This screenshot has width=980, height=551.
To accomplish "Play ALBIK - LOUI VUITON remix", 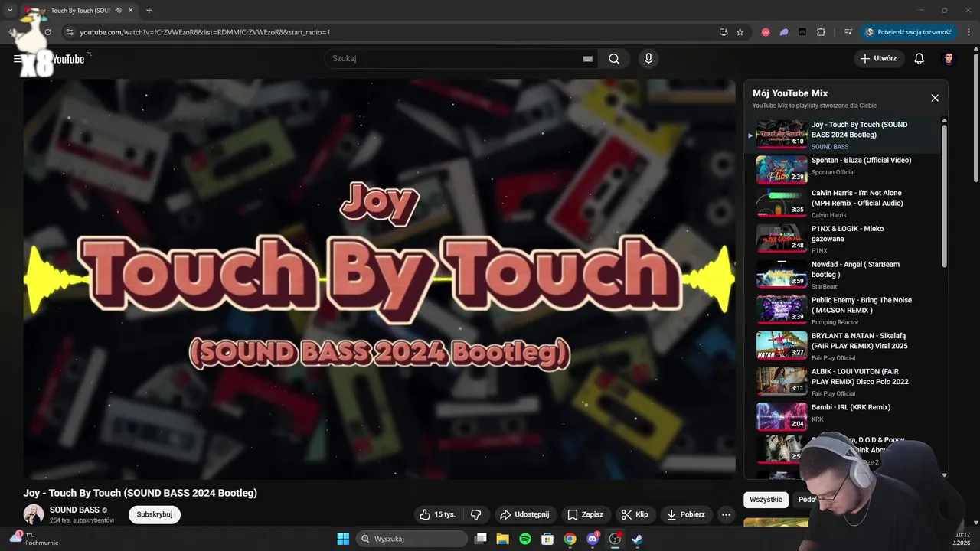I will coord(842,381).
